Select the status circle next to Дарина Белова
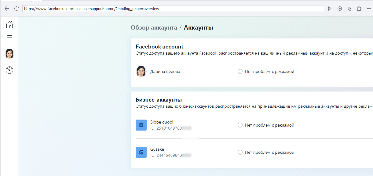 coord(240,72)
